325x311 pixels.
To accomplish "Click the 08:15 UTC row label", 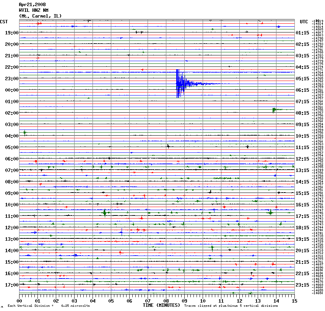I will (x=302, y=113).
